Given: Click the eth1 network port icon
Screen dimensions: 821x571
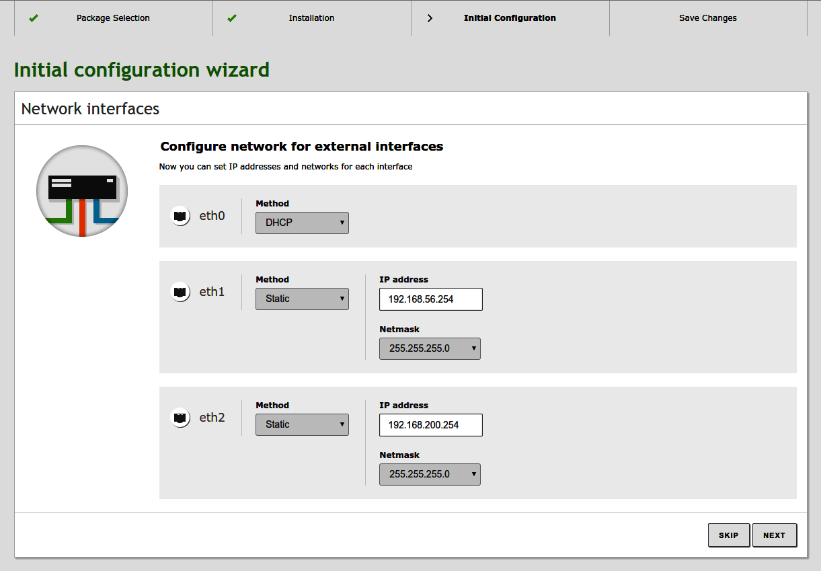Looking at the screenshot, I should tap(180, 292).
